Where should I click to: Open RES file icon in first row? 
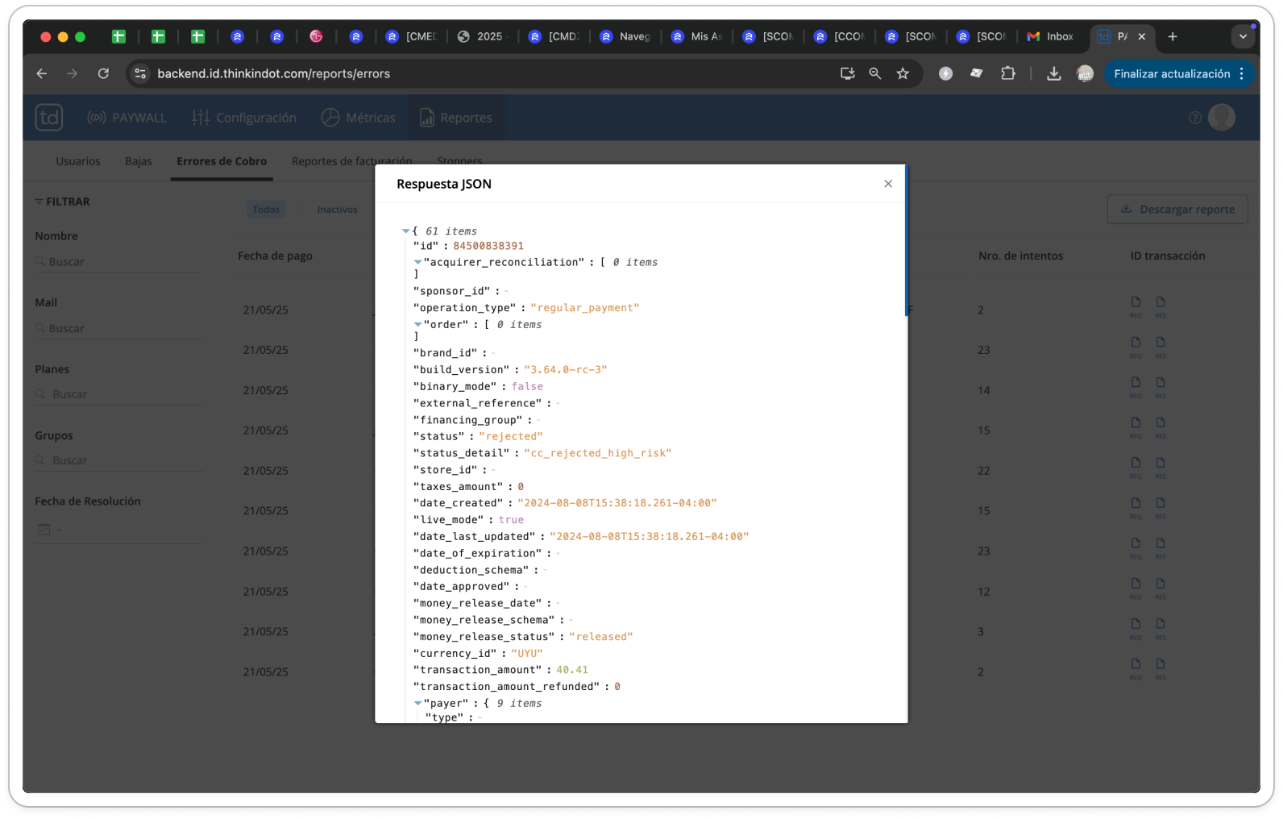click(x=1161, y=305)
